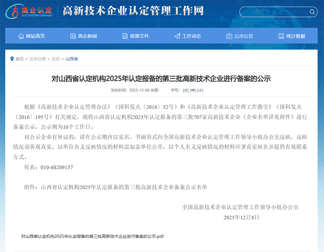Set font size to large [大]
Viewport: 324px width, 252px height.
coord(186,90)
